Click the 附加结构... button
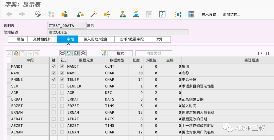 coord(232,15)
